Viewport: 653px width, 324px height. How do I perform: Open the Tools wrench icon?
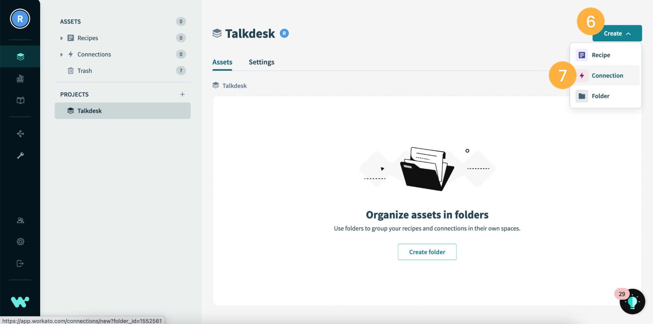[x=20, y=156]
